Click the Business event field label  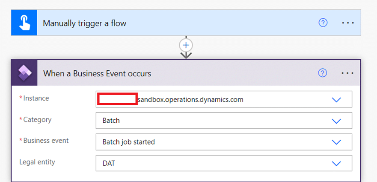coord(46,141)
